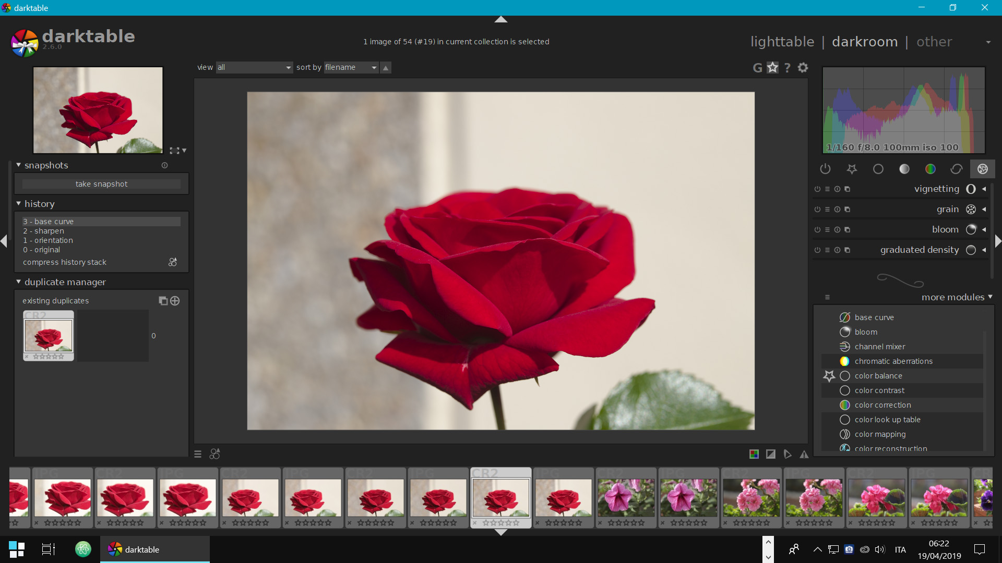Click take snapshot button
Screen dimensions: 1002x563
pyautogui.click(x=101, y=184)
